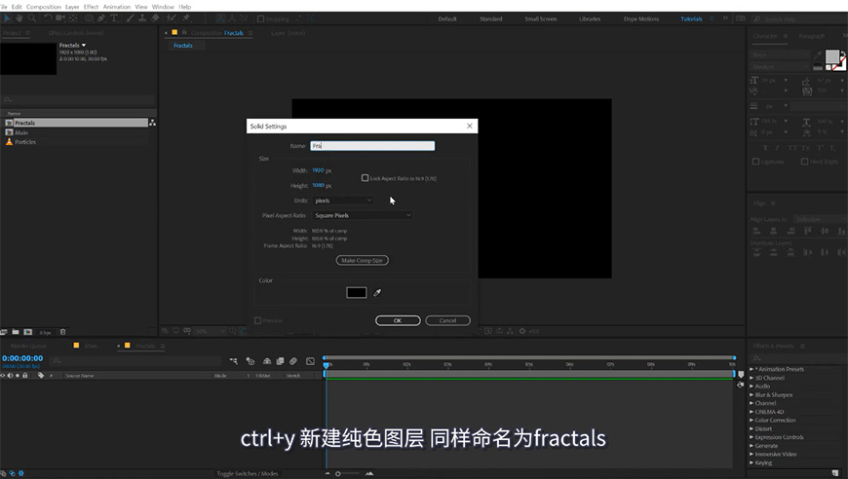Screen dimensions: 848x479
Task: Select the Clone Stamp tool
Action: click(142, 18)
